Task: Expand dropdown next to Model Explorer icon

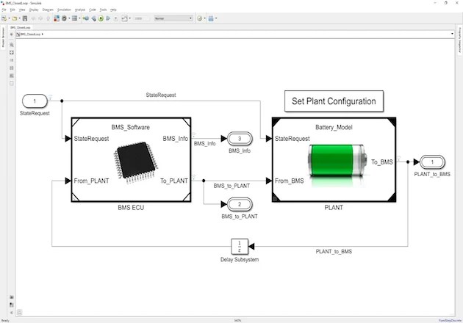Action: [79, 18]
